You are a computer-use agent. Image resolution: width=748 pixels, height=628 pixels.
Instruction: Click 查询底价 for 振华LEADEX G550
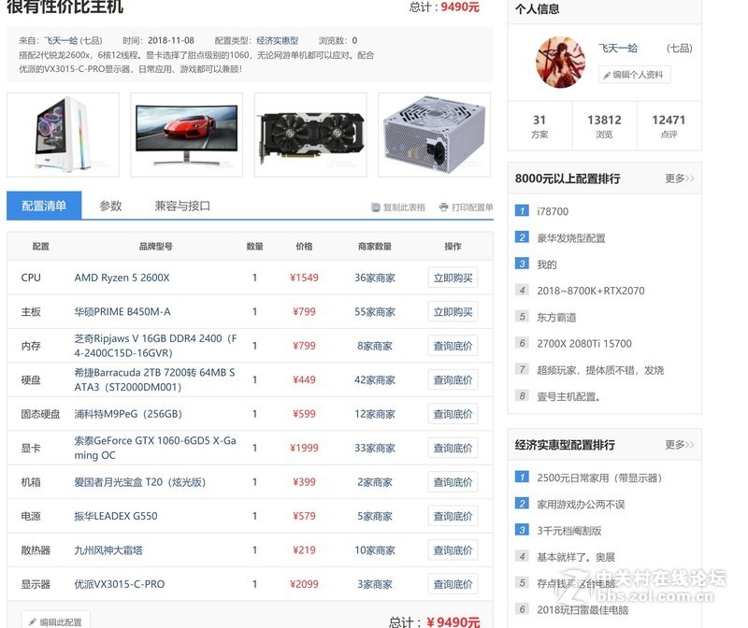tap(453, 516)
